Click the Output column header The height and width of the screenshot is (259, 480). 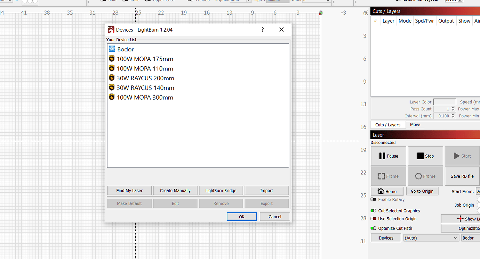point(446,21)
